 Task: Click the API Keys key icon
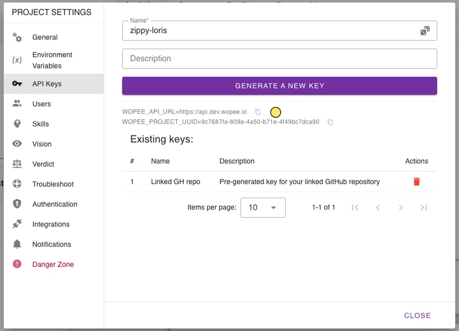click(17, 84)
